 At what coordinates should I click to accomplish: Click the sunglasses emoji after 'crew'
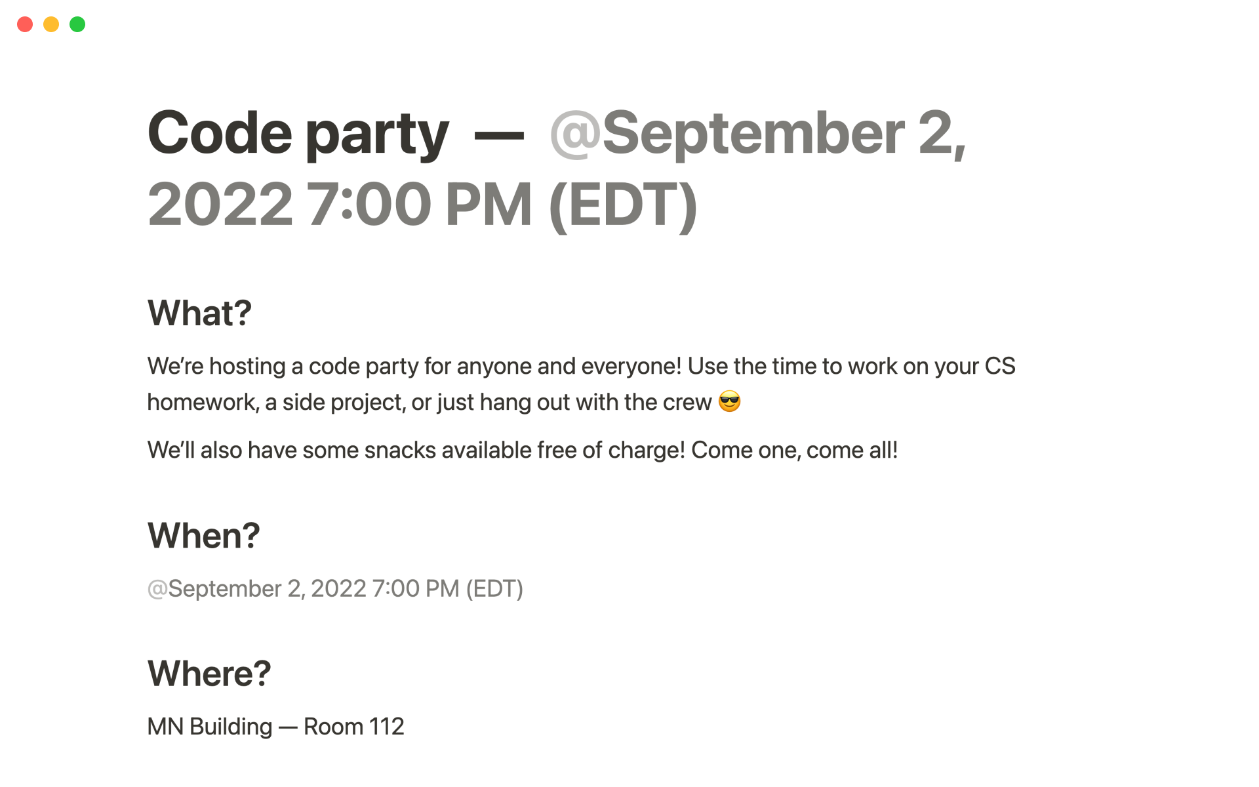(x=729, y=401)
